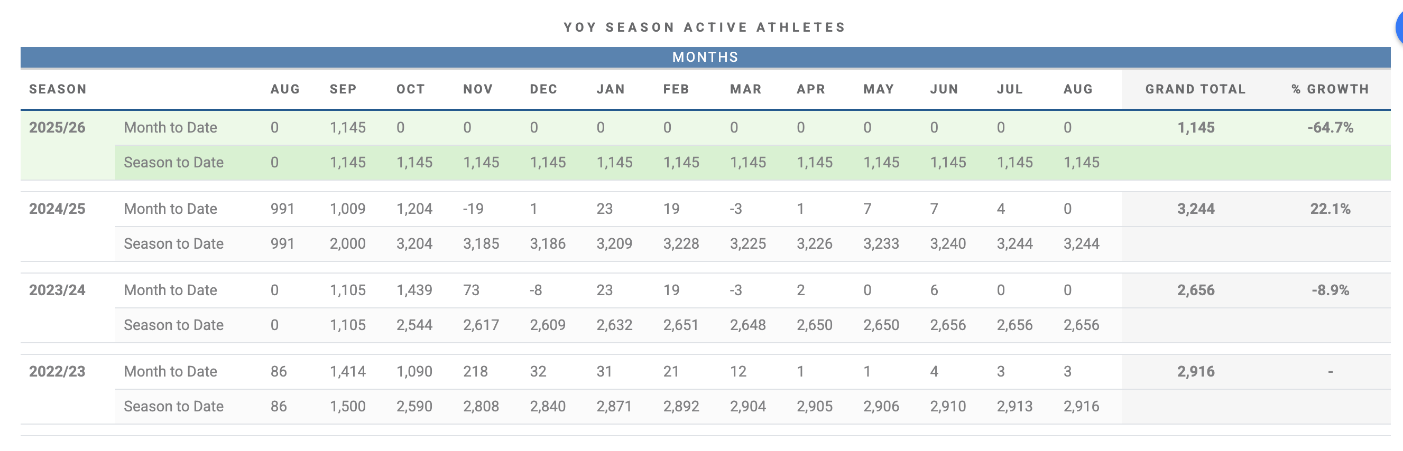Select the 2025/26 season row label
Screen dimensions: 1403x451
57,127
